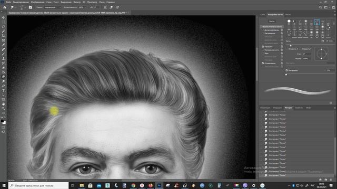Open the Режим blending mode dropdown

pos(52,7)
